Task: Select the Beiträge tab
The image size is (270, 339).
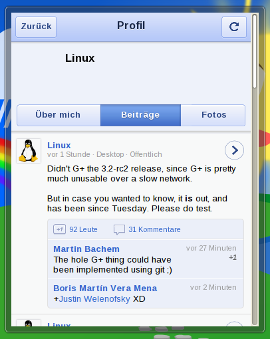Action: pyautogui.click(x=140, y=115)
